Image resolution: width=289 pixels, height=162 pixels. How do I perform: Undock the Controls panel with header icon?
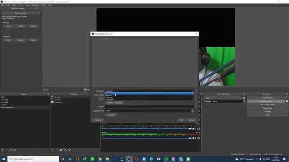[x=287, y=94]
